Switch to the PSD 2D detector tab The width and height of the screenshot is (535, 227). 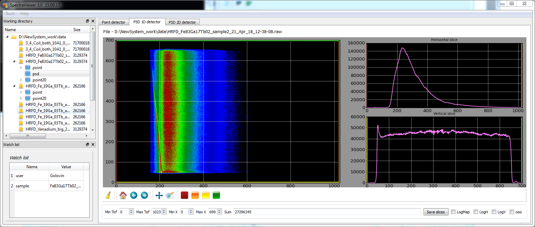click(182, 22)
